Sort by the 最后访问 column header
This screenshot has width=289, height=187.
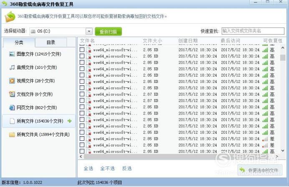coord(231,41)
